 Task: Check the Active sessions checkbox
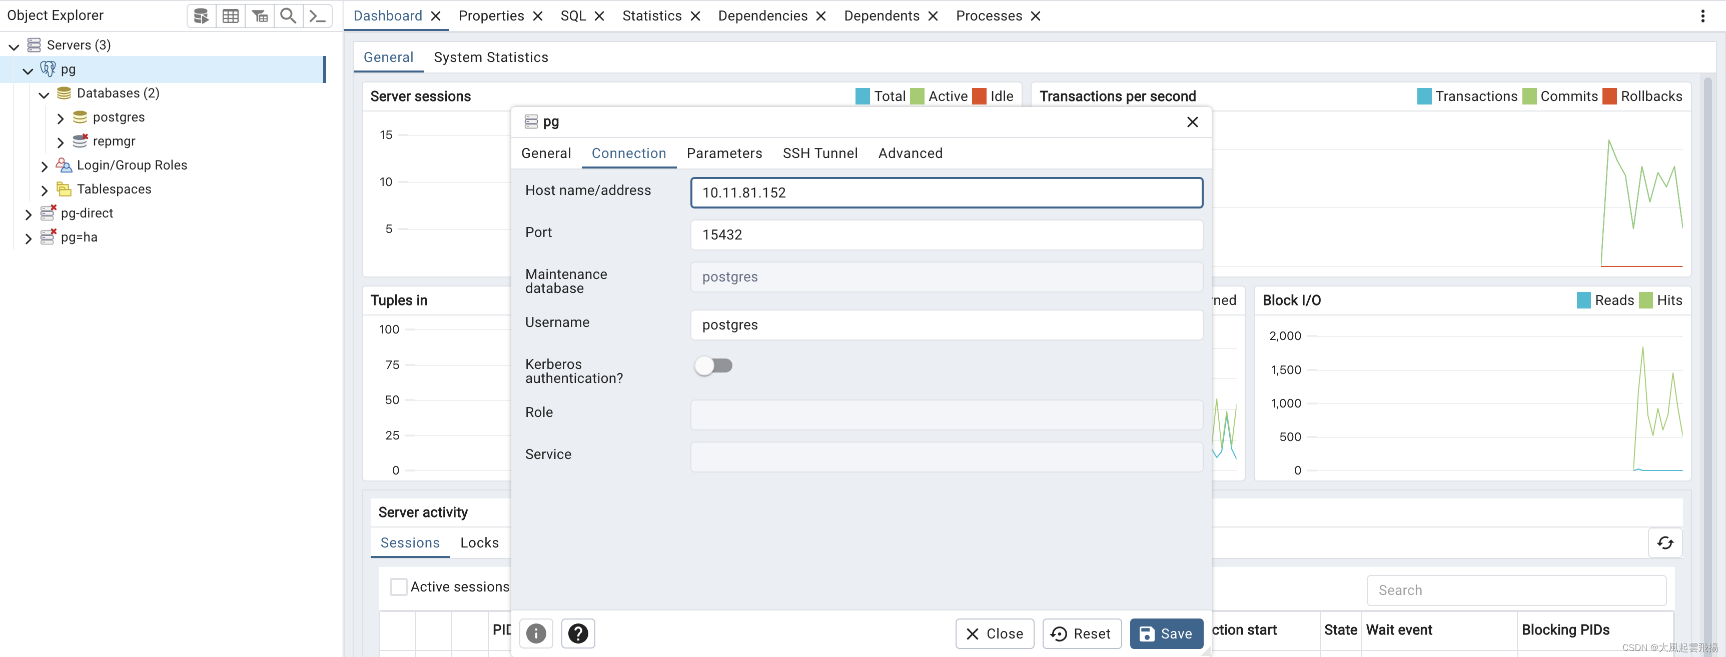(398, 586)
